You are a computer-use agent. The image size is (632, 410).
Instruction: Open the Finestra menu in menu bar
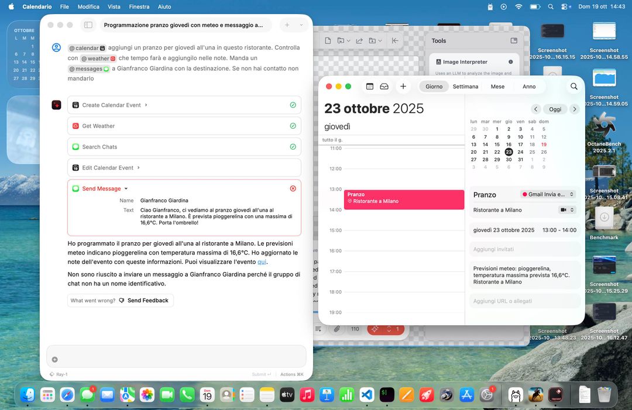coord(139,6)
